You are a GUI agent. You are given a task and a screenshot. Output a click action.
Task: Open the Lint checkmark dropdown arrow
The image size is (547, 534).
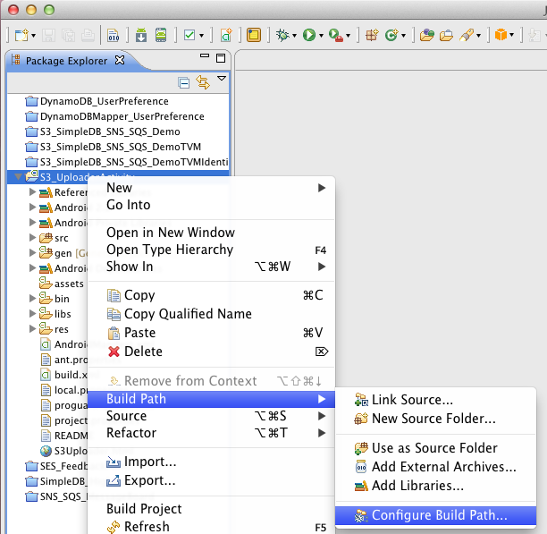pos(201,36)
